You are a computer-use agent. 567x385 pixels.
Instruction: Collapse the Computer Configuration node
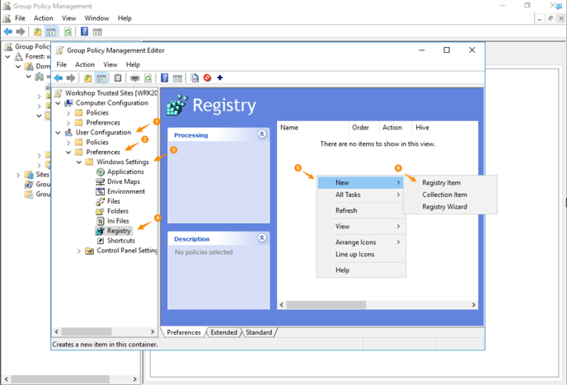(58, 103)
